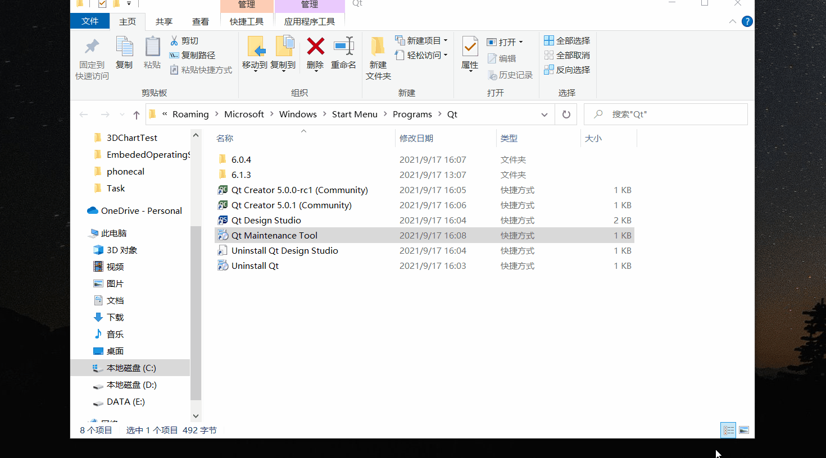Open the Move to (移动到) menu
826x458 pixels.
[x=255, y=54]
